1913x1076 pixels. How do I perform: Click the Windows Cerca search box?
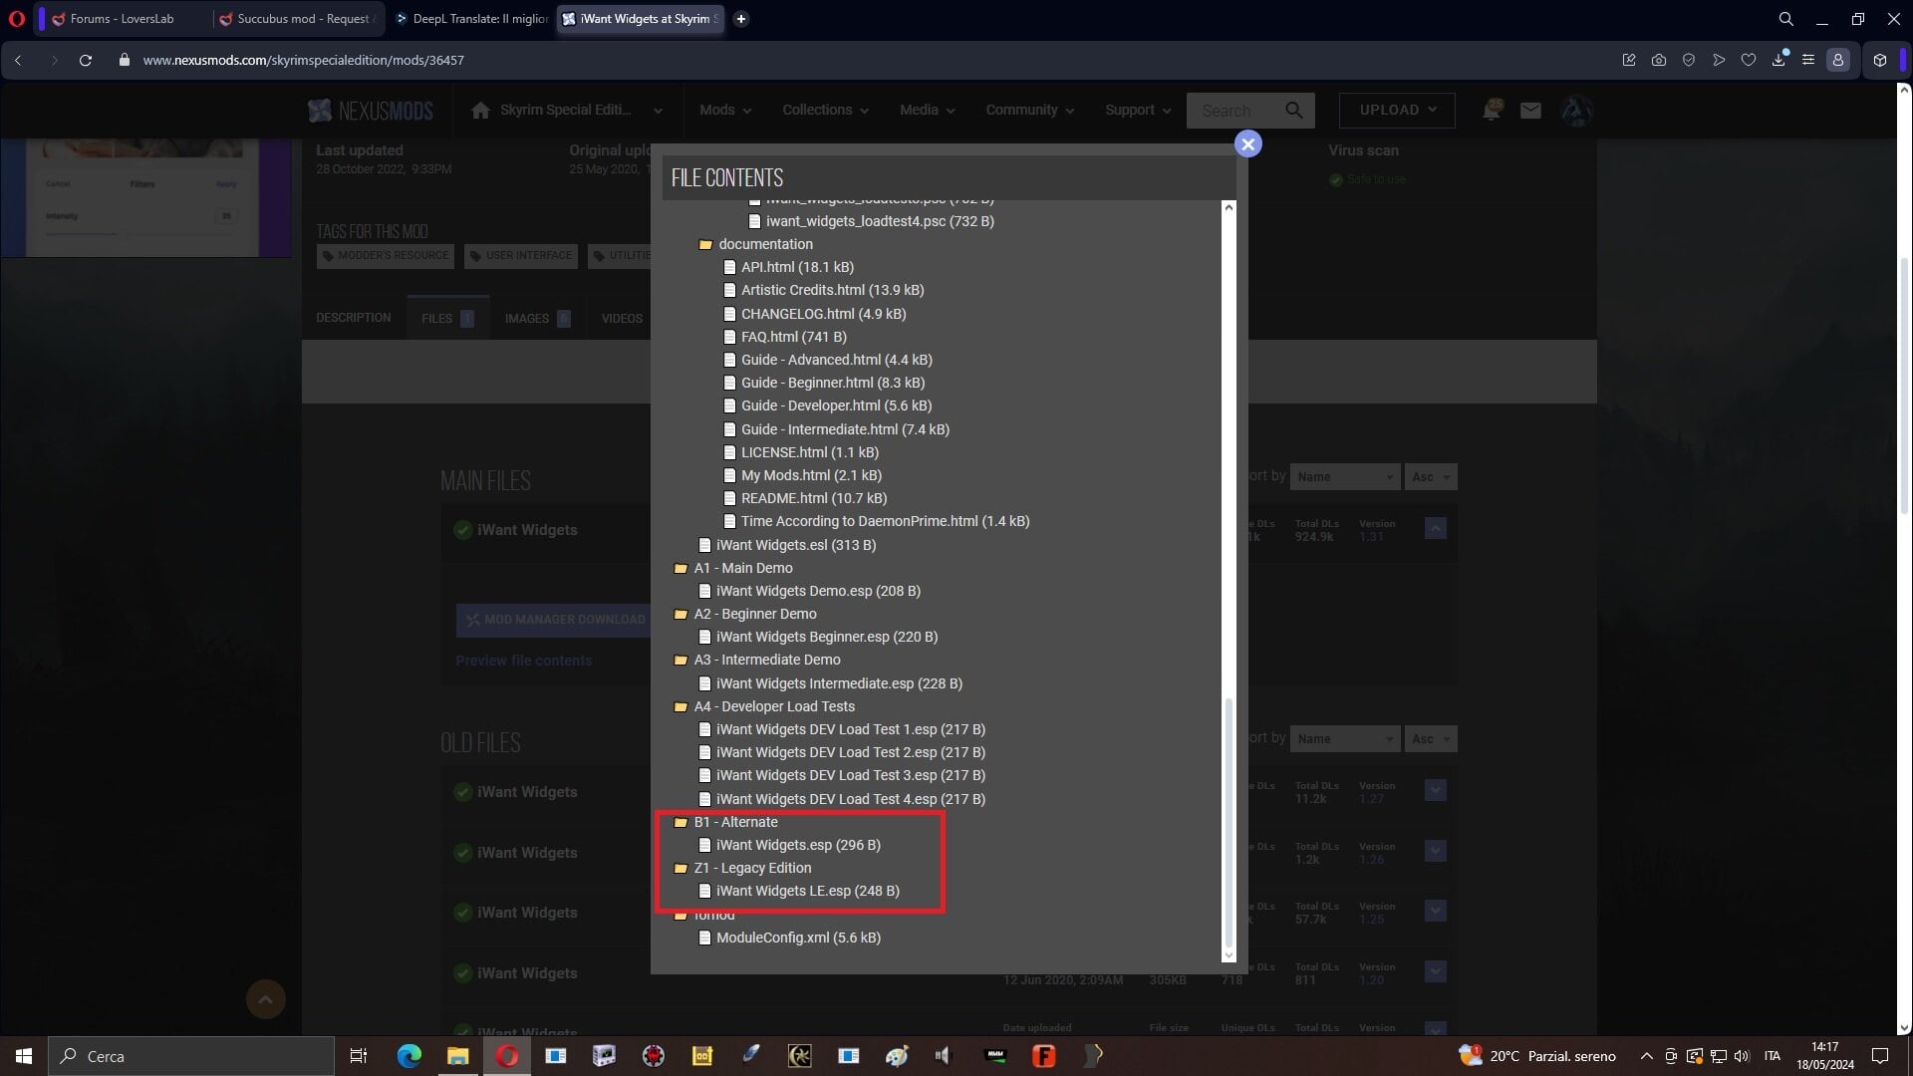[191, 1056]
